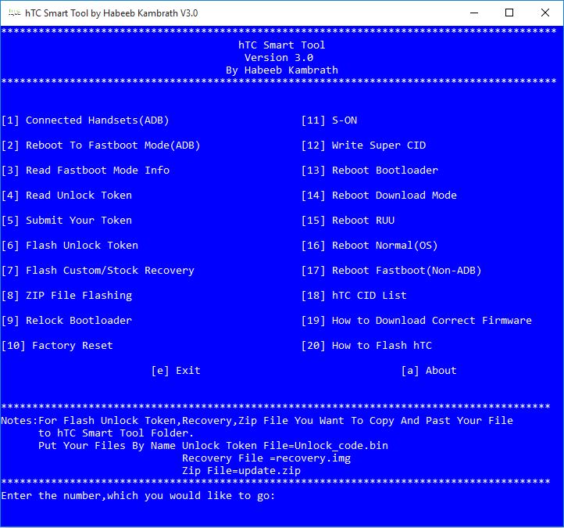Click 'Recovery File =recovery.img' note line
This screenshot has height=528, width=564.
(266, 458)
